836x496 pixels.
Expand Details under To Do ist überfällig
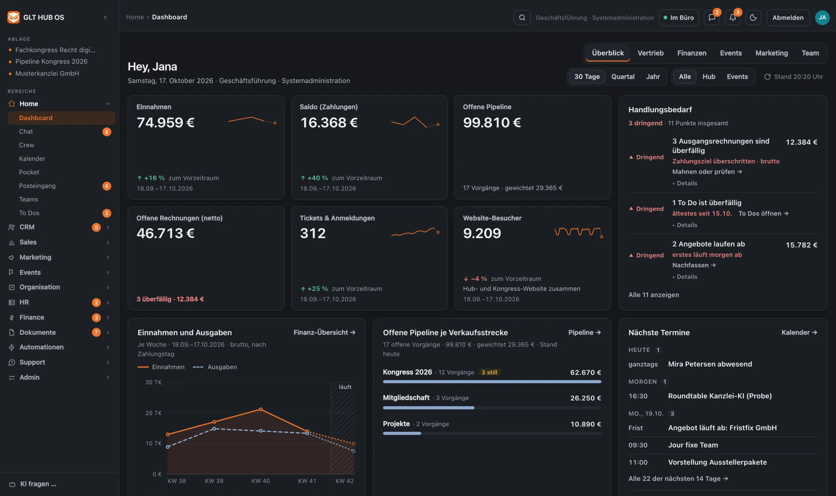tap(685, 225)
